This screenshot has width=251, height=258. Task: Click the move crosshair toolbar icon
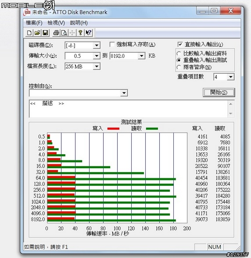[x=72, y=33]
